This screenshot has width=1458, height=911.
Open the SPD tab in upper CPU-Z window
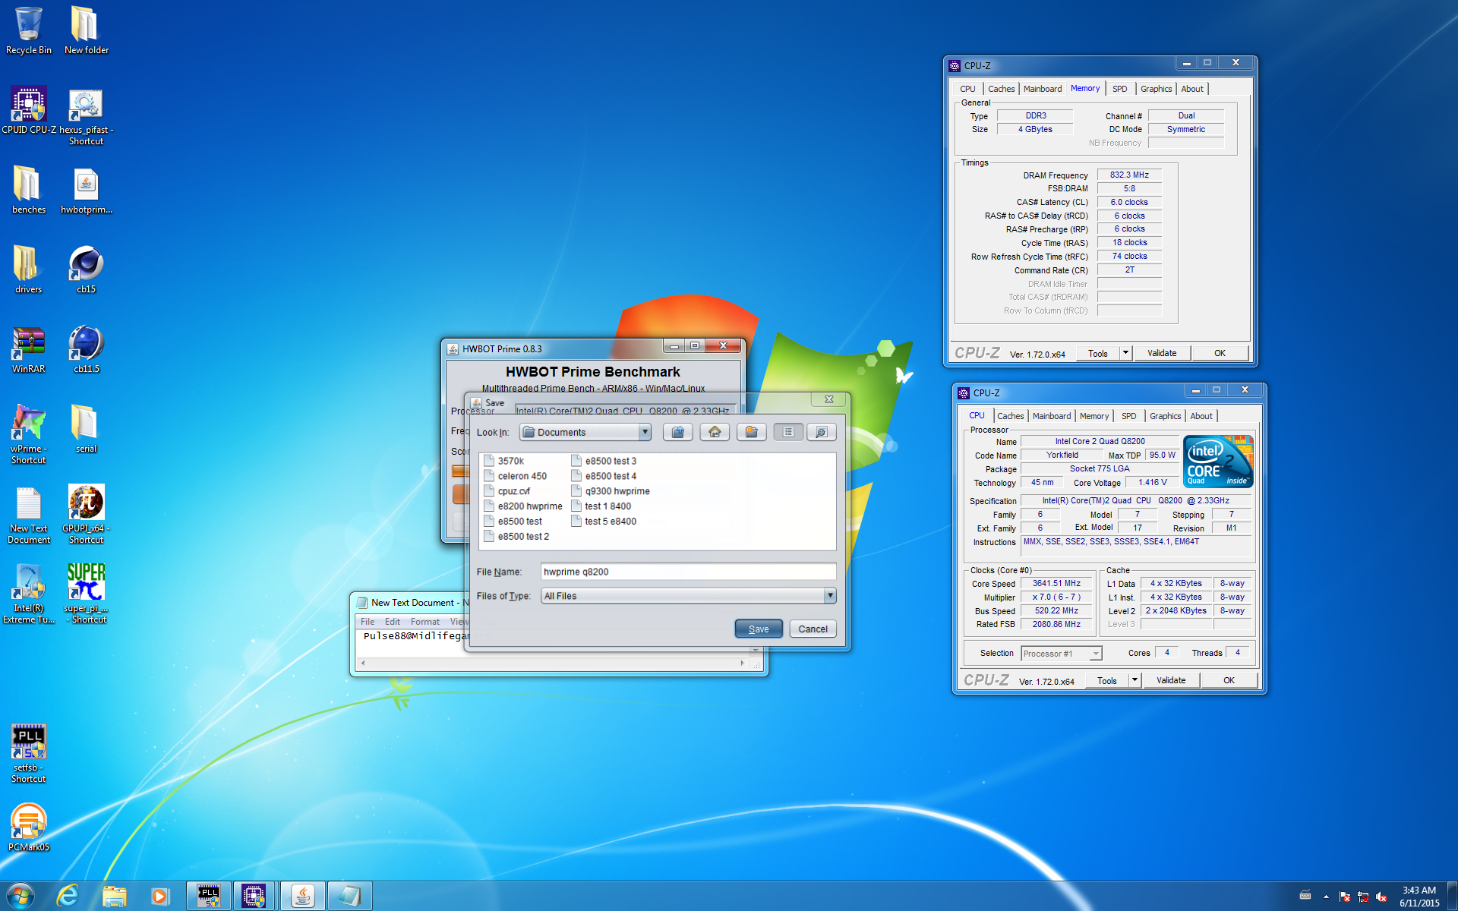(1119, 89)
